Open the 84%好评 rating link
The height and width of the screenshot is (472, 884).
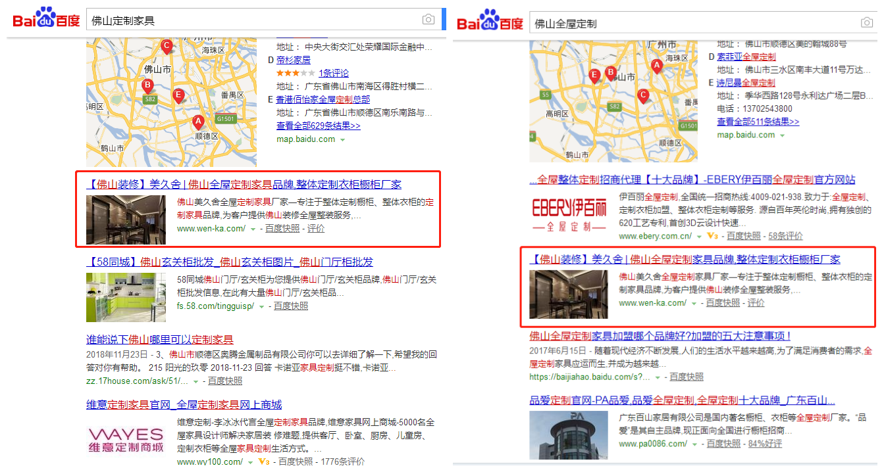(764, 444)
